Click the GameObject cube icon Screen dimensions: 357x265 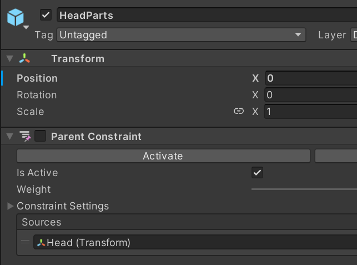coord(15,17)
